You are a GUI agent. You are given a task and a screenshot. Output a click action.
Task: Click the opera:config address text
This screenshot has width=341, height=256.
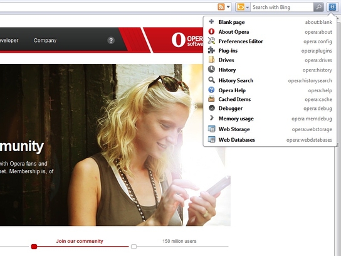318,41
